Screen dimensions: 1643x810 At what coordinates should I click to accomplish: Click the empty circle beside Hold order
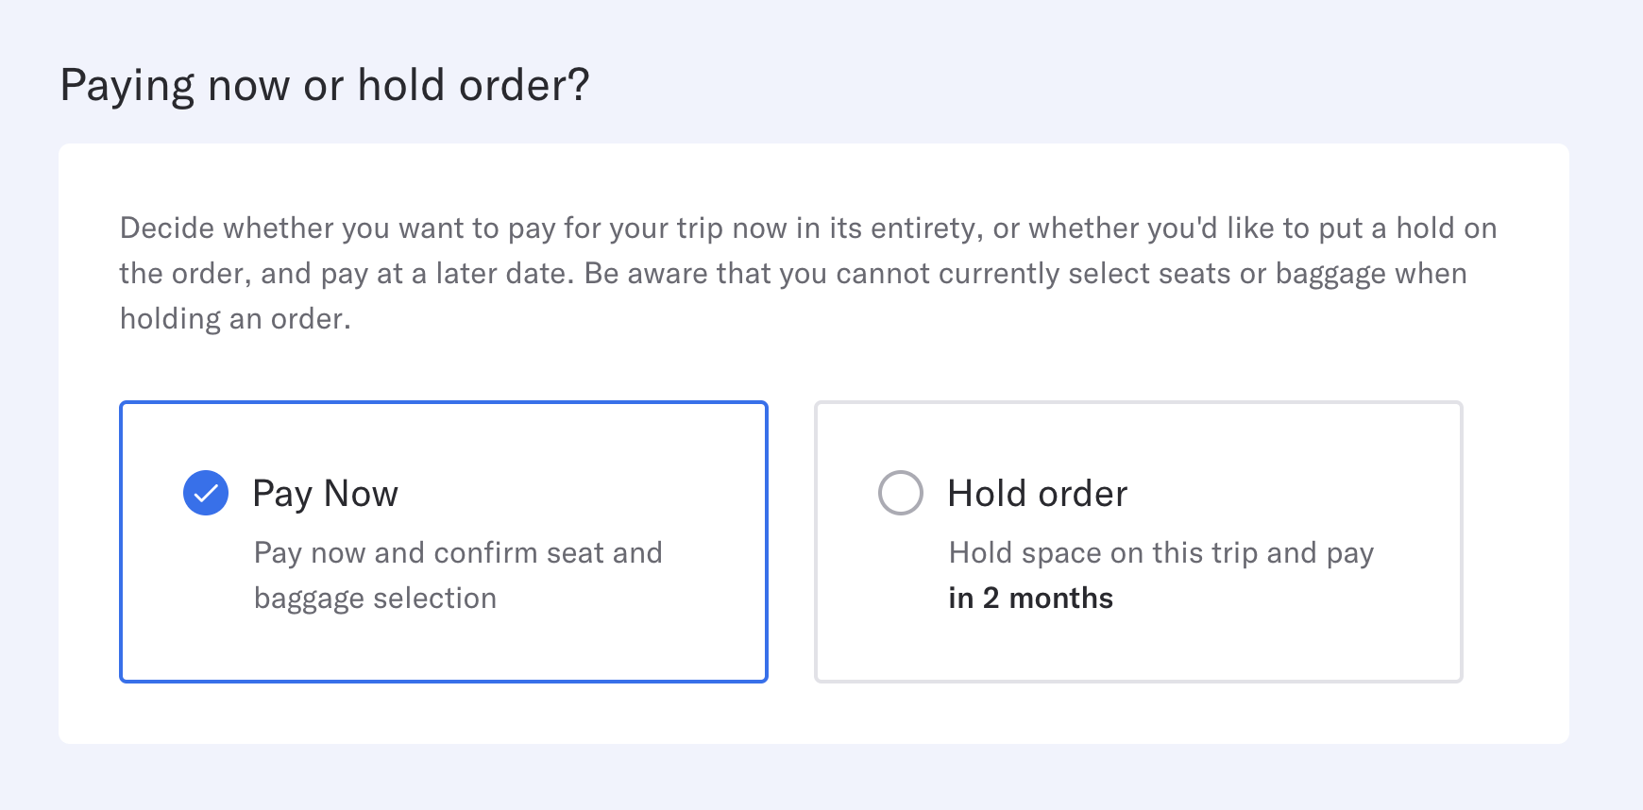coord(900,493)
